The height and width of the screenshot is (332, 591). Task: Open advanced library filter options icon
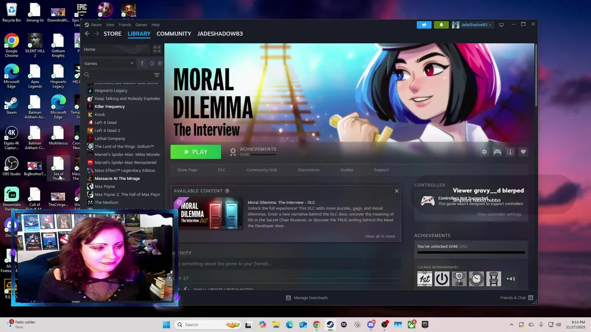(157, 75)
